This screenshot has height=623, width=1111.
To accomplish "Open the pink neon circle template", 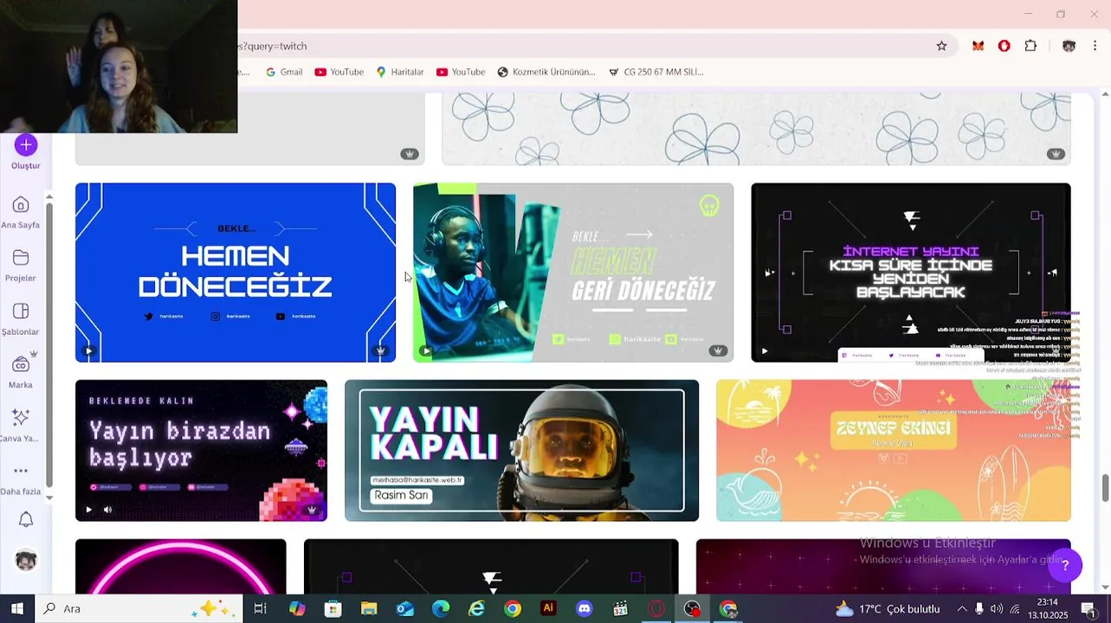I will tap(180, 566).
